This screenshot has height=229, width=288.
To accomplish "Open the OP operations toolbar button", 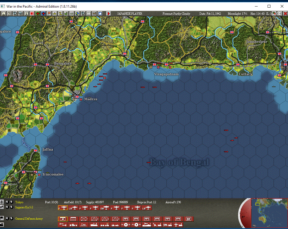I will click(x=89, y=13).
